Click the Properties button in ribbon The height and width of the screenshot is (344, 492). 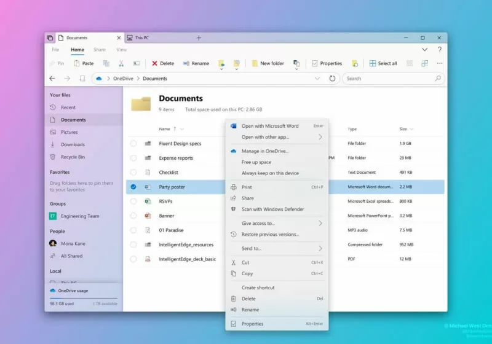pos(326,63)
